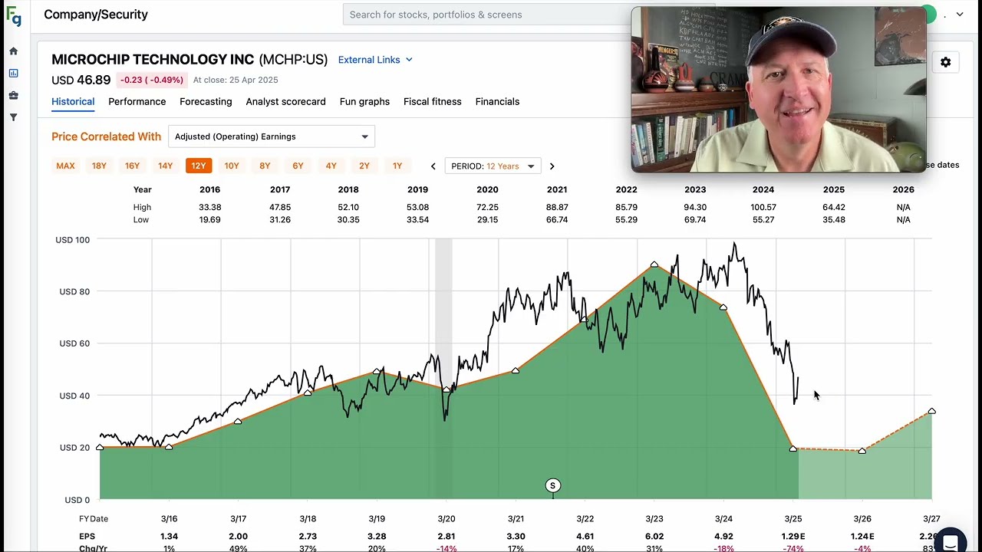Select the 8Y time range
982x552 pixels.
[265, 166]
